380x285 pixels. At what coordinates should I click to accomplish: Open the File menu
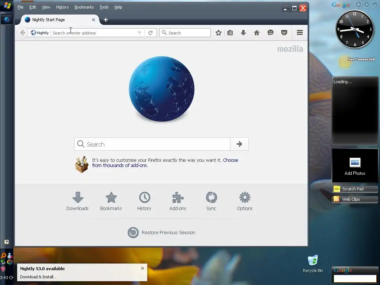tap(20, 7)
